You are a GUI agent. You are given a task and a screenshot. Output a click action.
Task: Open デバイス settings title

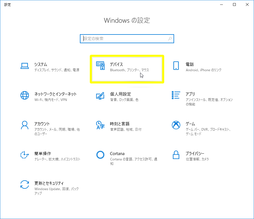click(x=116, y=64)
